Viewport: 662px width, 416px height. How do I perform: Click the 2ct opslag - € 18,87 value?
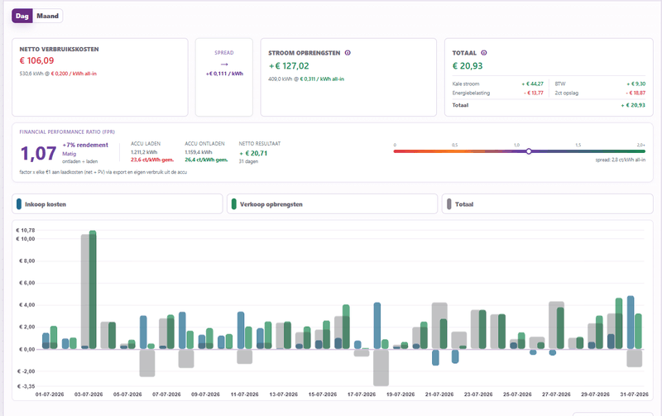click(636, 93)
